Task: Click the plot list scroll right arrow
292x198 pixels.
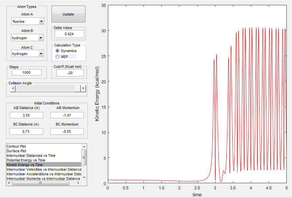Action: click(x=79, y=183)
